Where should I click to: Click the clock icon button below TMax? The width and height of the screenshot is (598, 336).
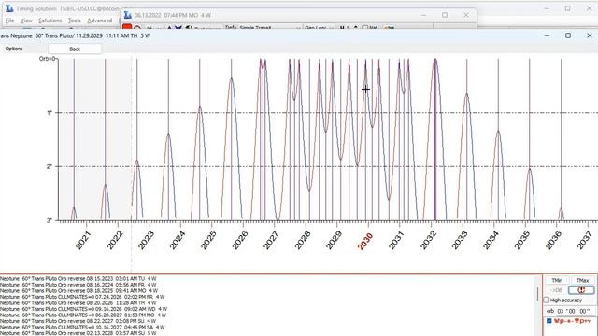click(581, 290)
